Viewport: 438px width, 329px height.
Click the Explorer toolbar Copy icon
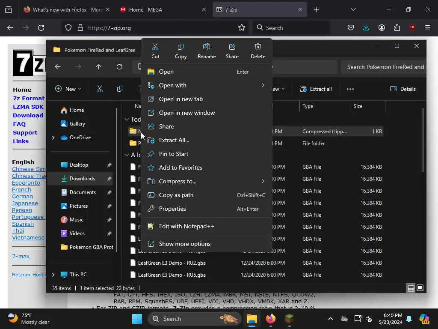tap(120, 89)
